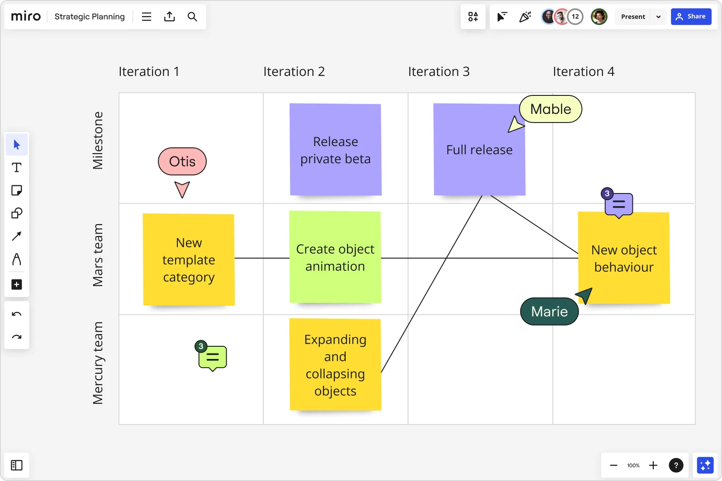Viewport: 722px width, 481px height.
Task: Open the main hamburger menu
Action: 147,17
